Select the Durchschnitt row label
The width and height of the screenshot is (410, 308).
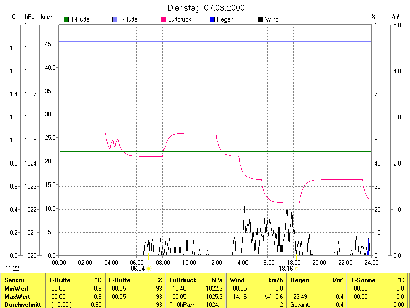[x=22, y=304]
